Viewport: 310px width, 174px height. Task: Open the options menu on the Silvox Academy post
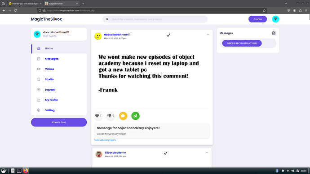207,152
